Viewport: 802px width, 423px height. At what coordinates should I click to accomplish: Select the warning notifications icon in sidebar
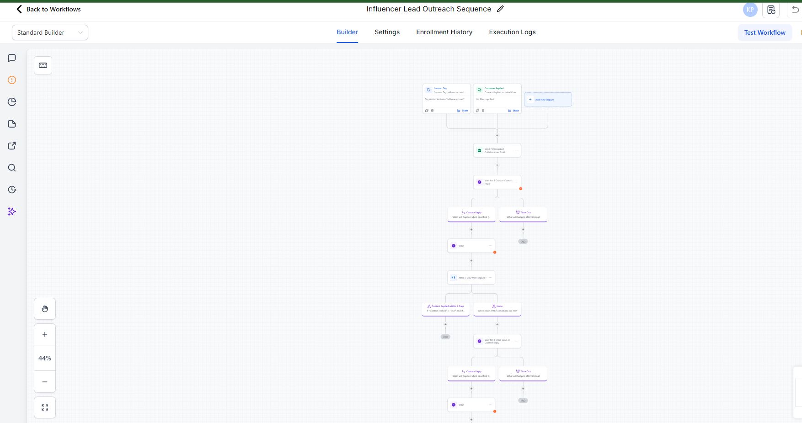point(11,80)
